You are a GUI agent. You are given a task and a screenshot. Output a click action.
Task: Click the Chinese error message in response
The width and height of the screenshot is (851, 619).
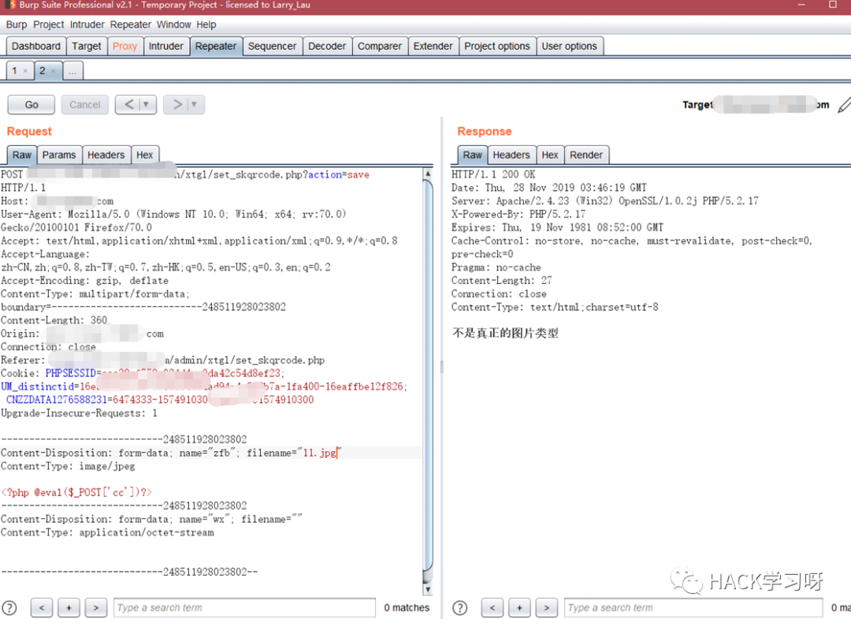click(505, 333)
